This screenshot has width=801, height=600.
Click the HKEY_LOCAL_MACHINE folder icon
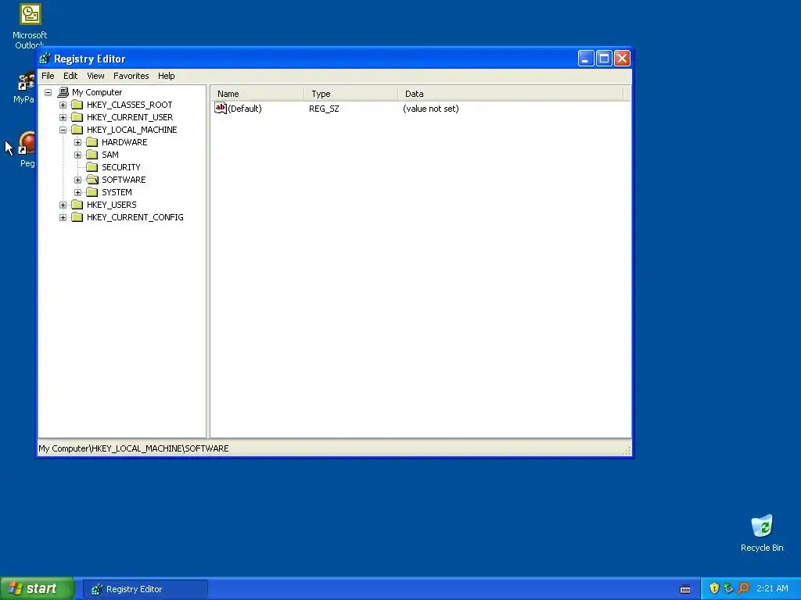pyautogui.click(x=77, y=130)
